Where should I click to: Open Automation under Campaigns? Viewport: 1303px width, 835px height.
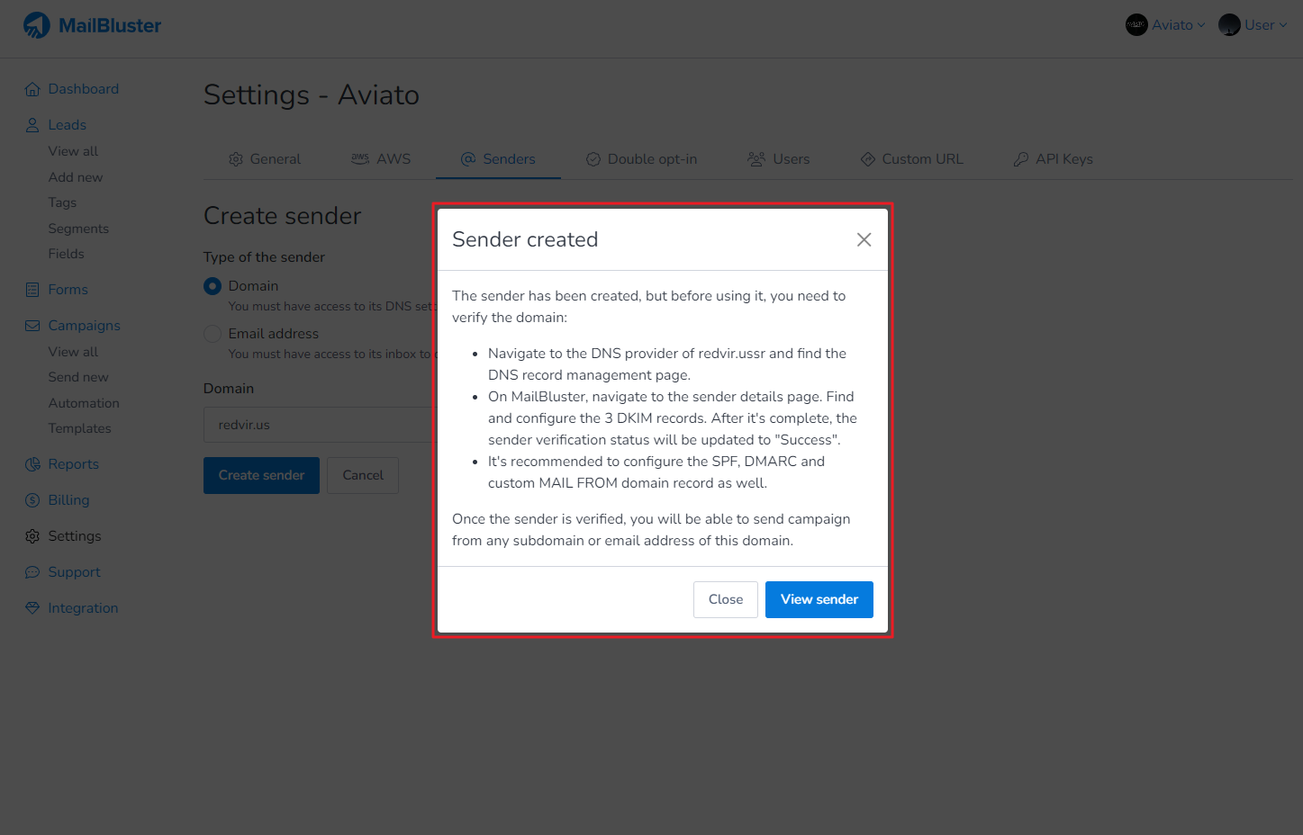tap(84, 403)
